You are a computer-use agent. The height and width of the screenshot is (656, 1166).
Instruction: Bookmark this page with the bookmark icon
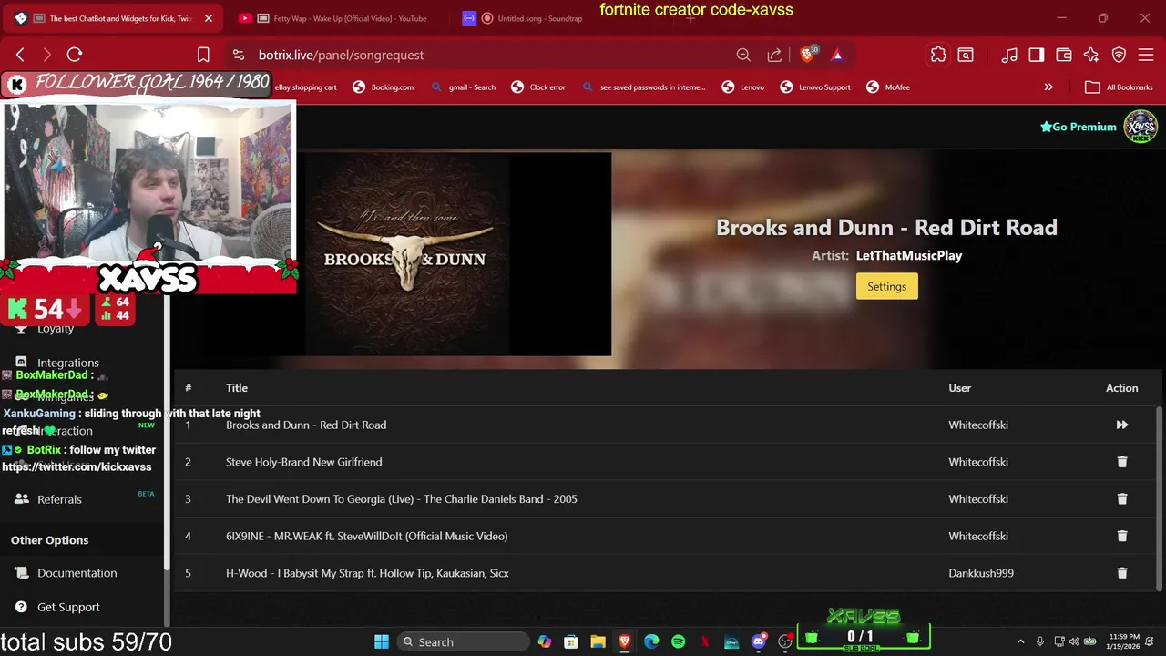point(203,55)
